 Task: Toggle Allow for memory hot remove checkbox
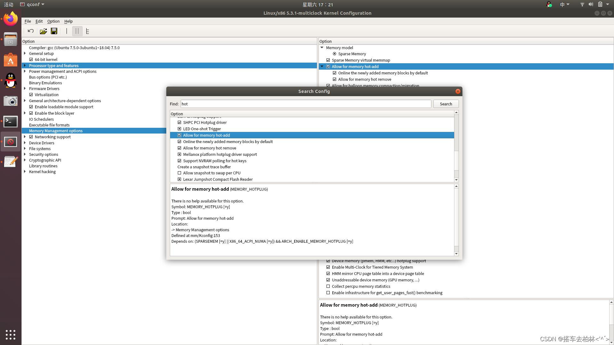179,148
